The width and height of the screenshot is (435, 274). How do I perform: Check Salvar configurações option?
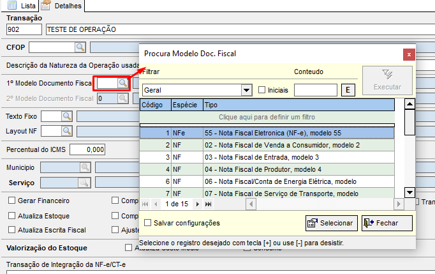pyautogui.click(x=148, y=223)
